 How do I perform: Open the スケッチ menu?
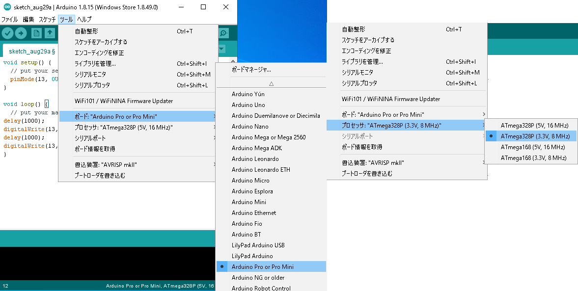pyautogui.click(x=47, y=20)
